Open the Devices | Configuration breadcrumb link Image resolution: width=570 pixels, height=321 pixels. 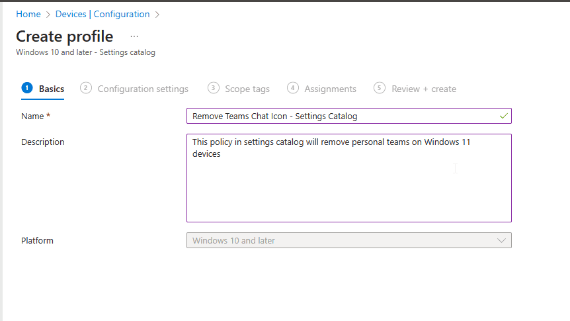tap(102, 14)
